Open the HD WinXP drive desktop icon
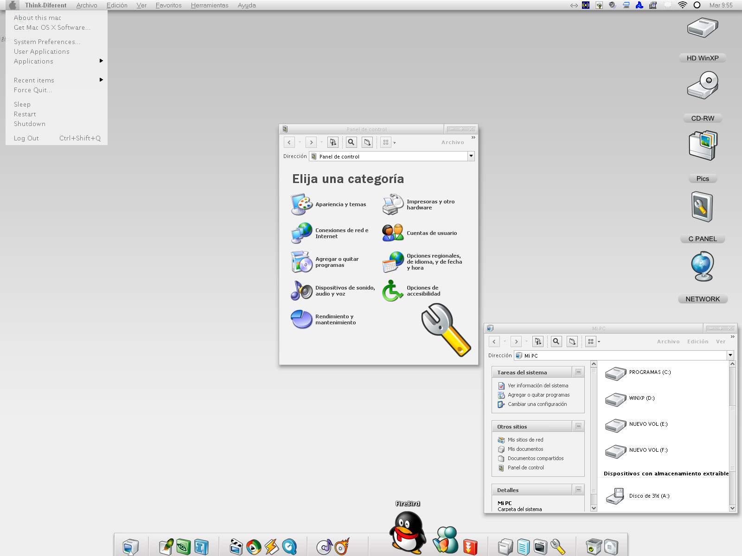 [703, 28]
